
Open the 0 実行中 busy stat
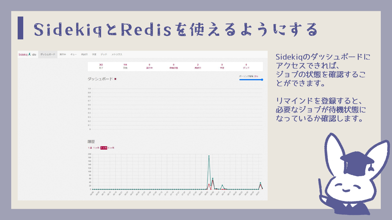(149, 66)
